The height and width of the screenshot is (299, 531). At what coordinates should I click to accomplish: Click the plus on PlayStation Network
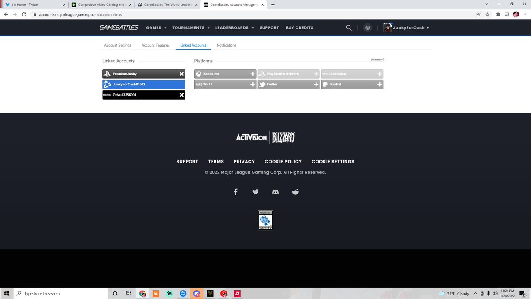point(316,74)
